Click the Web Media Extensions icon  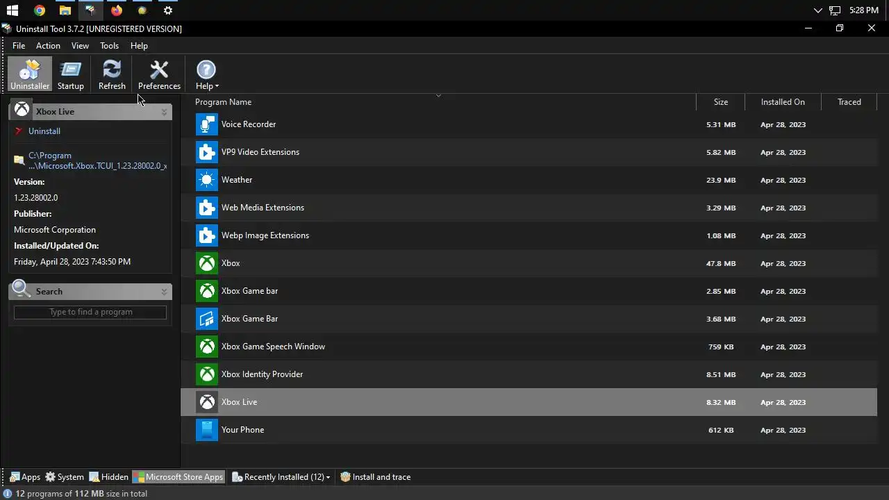point(207,208)
